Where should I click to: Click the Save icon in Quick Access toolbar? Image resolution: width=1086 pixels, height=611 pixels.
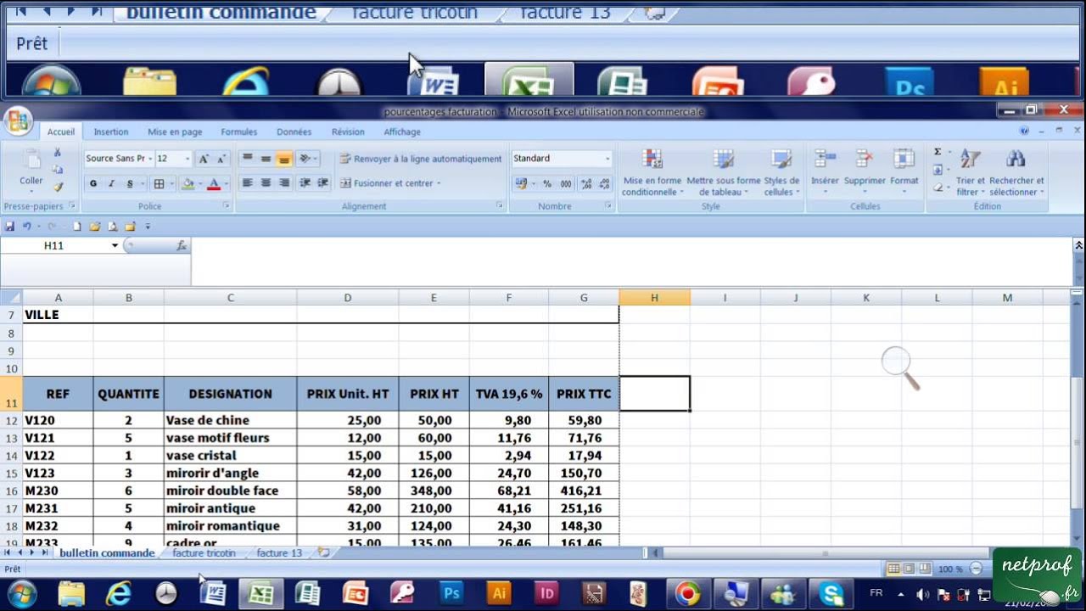10,227
